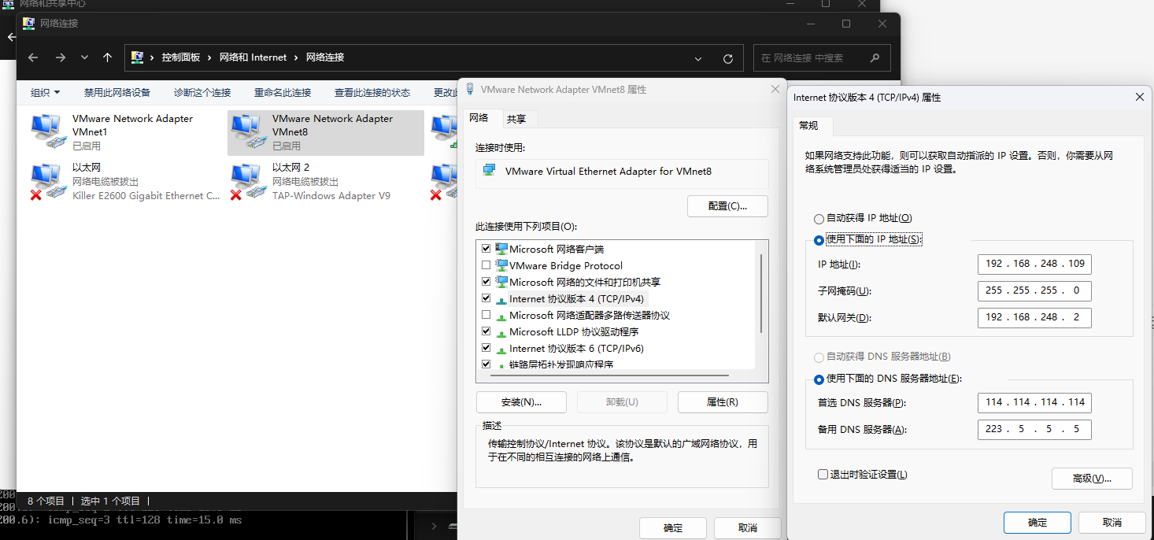Click the 备用 DNS 服务器 field
1154x540 pixels.
click(x=1034, y=430)
